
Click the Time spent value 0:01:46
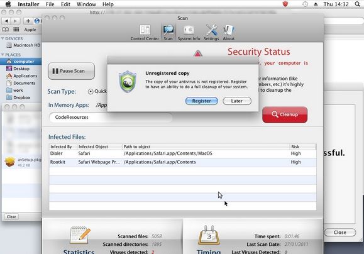[x=292, y=236]
